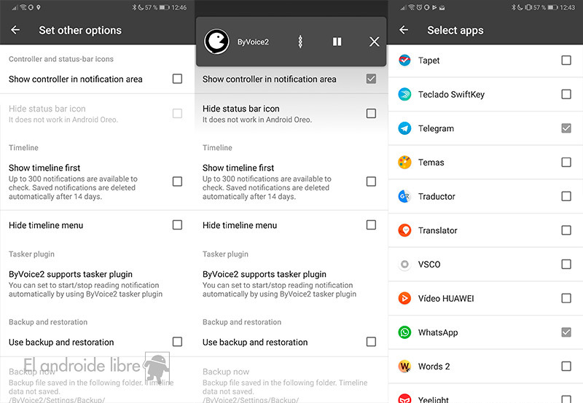Check the Tapet checkbox
The height and width of the screenshot is (403, 583).
click(566, 60)
